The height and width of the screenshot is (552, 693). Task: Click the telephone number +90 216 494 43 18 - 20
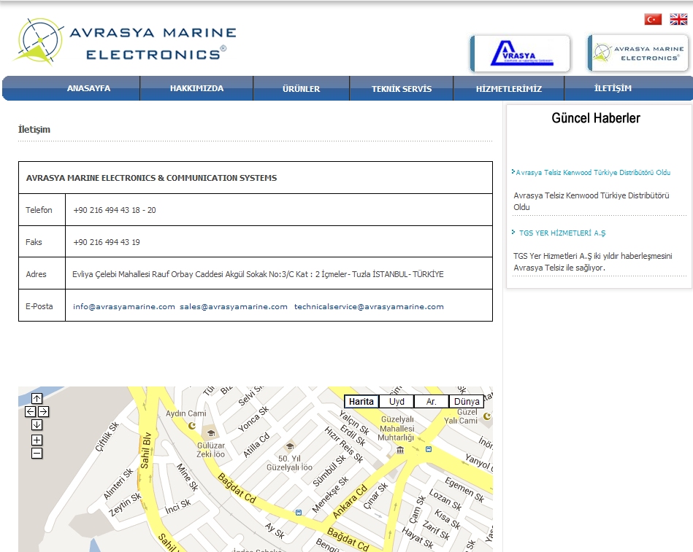pos(115,210)
